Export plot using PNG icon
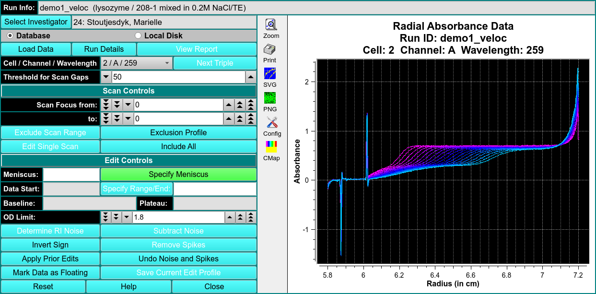 pos(270,98)
